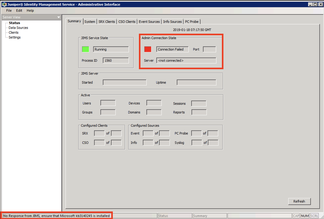Open the PC Probe tab
The height and width of the screenshot is (219, 324).
click(192, 21)
